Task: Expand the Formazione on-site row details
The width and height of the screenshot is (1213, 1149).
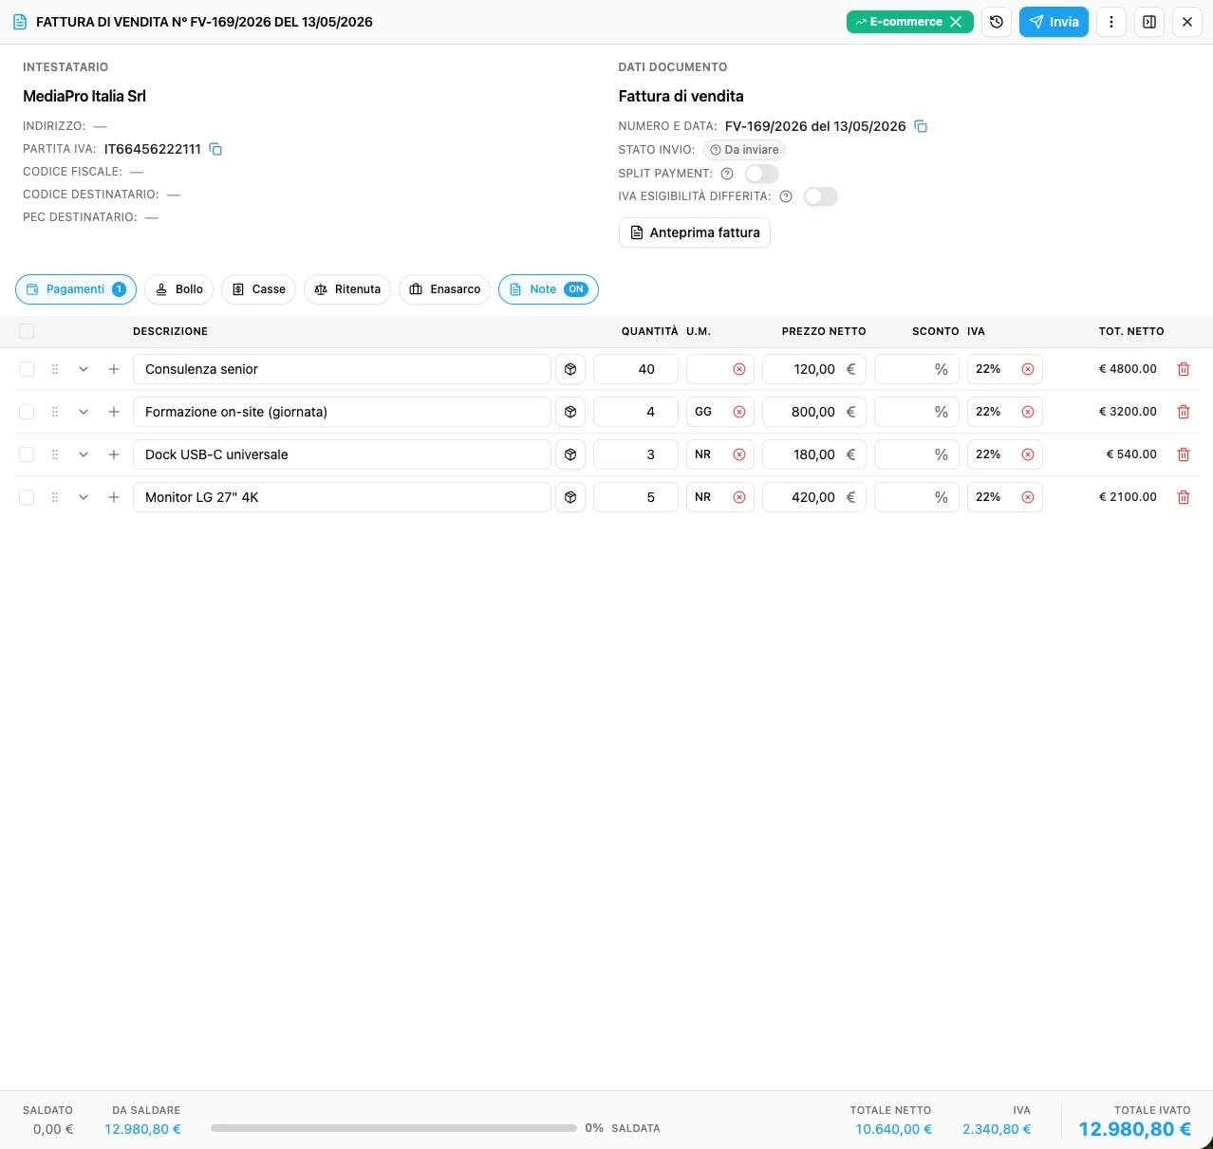Action: click(84, 412)
